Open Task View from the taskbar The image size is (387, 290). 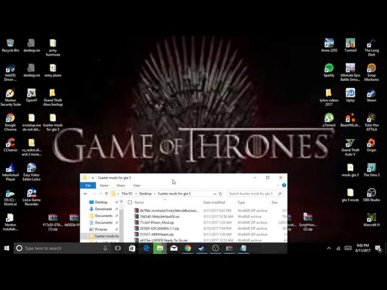pyautogui.click(x=118, y=248)
